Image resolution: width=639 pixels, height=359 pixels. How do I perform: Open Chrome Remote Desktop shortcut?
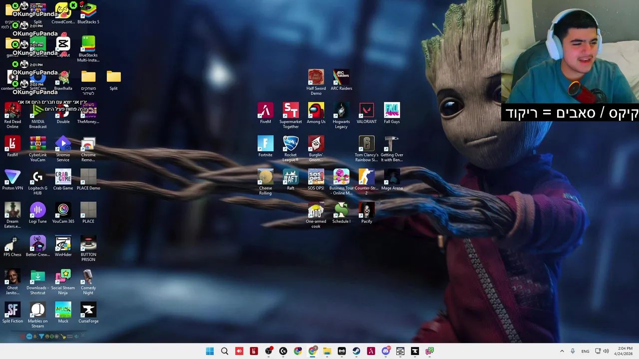click(x=88, y=149)
